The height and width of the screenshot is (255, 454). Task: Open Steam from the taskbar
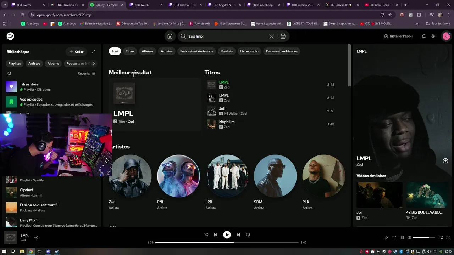point(57,251)
